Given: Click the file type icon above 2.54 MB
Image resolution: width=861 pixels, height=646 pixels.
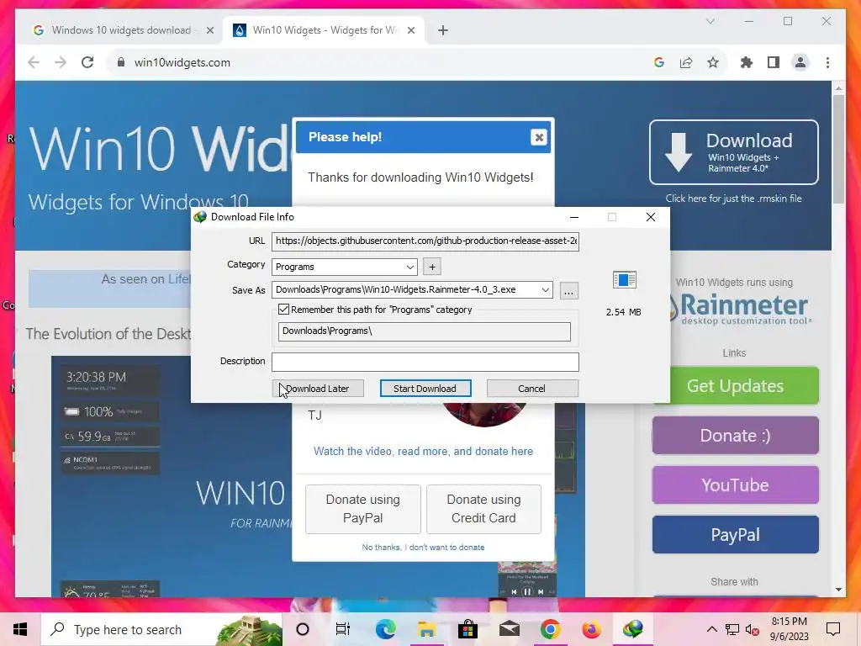Looking at the screenshot, I should (625, 280).
